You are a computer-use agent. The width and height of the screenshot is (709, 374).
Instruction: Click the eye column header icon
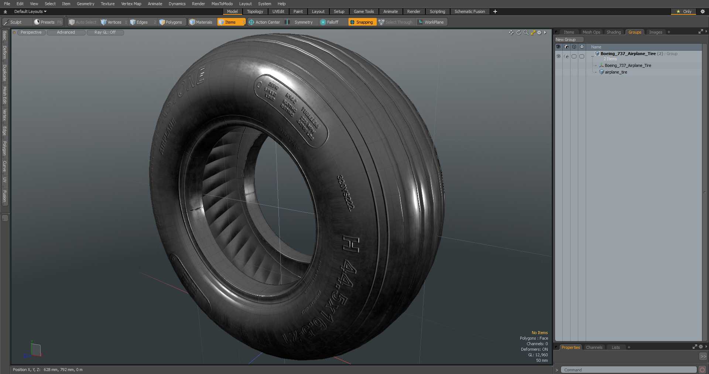click(558, 47)
